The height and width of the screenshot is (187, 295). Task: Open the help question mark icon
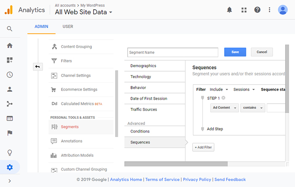tap(257, 10)
